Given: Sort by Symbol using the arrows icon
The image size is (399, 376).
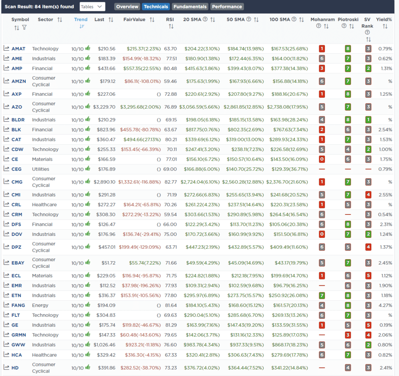Looking at the screenshot, I should [16, 28].
